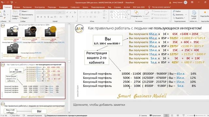Screen dimensions: 209x117
Task: Select the Format Painter brush icon
Action: tap(4, 18)
